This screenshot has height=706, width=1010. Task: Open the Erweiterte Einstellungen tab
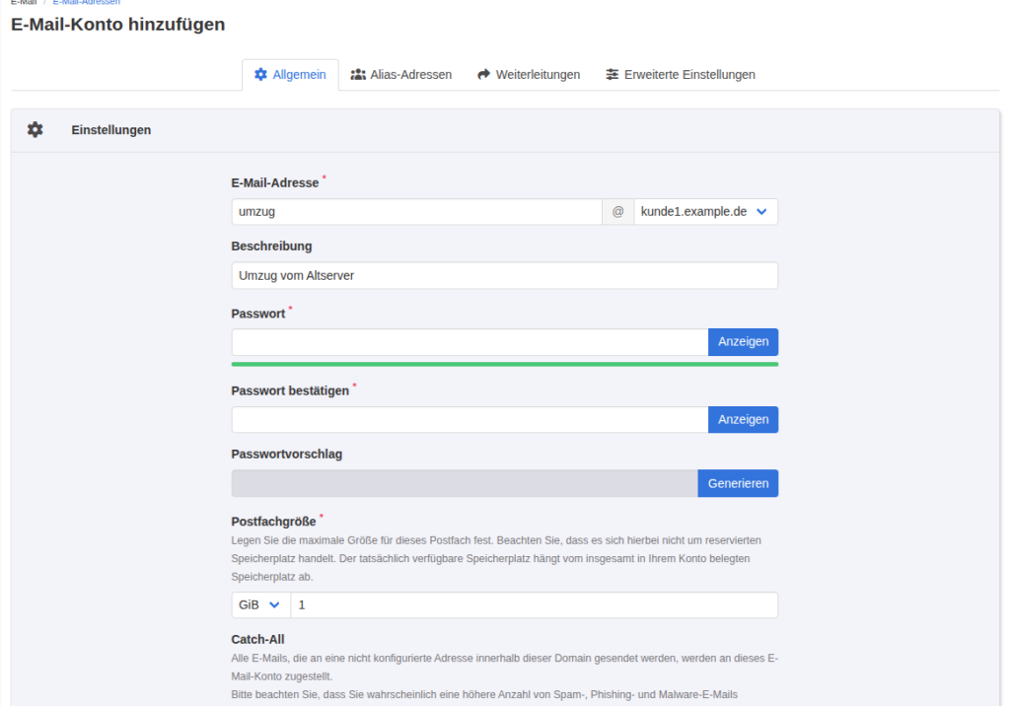pos(681,75)
